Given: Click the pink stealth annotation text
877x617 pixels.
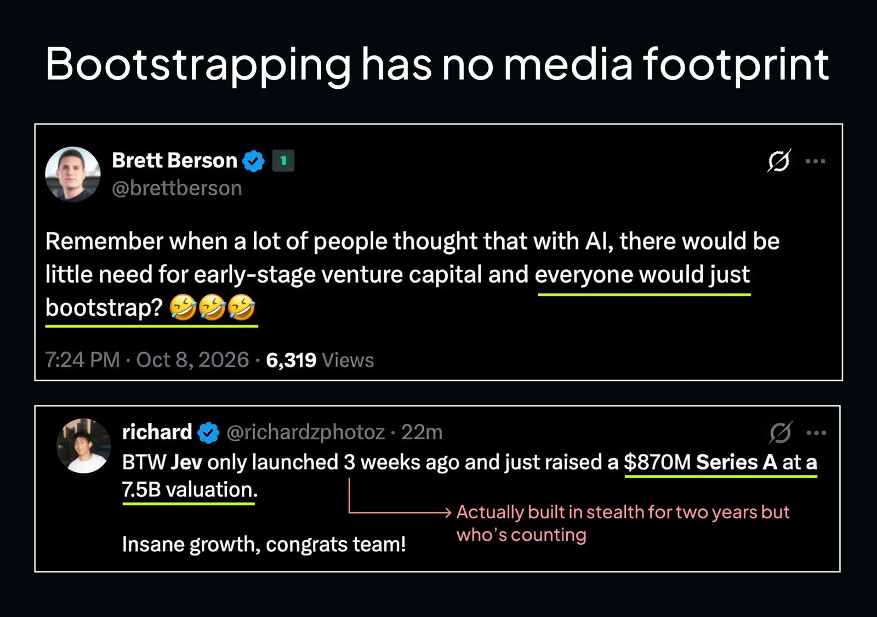Looking at the screenshot, I should tap(623, 523).
